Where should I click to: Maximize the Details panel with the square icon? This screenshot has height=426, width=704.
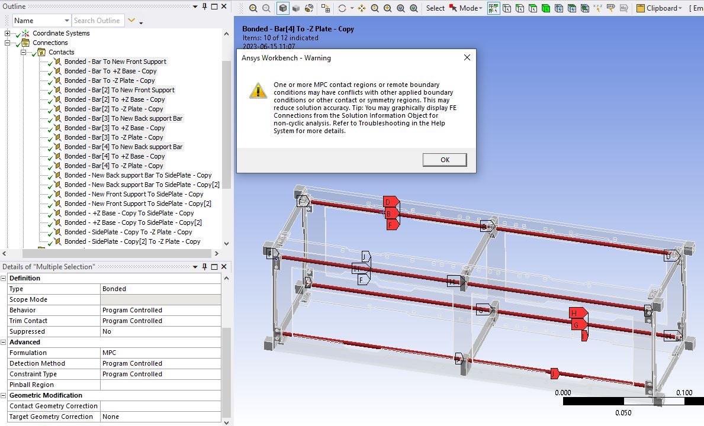point(214,266)
